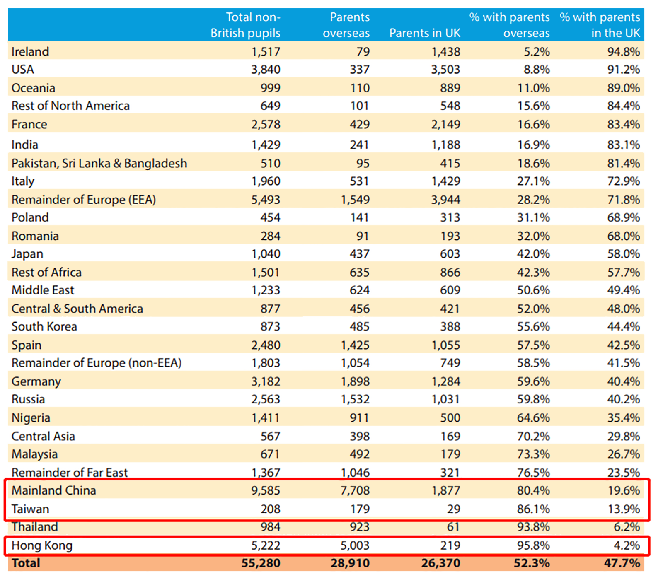Viewport: 663px width, 584px height.
Task: Select 'Central & South America' label
Action: pos(77,309)
